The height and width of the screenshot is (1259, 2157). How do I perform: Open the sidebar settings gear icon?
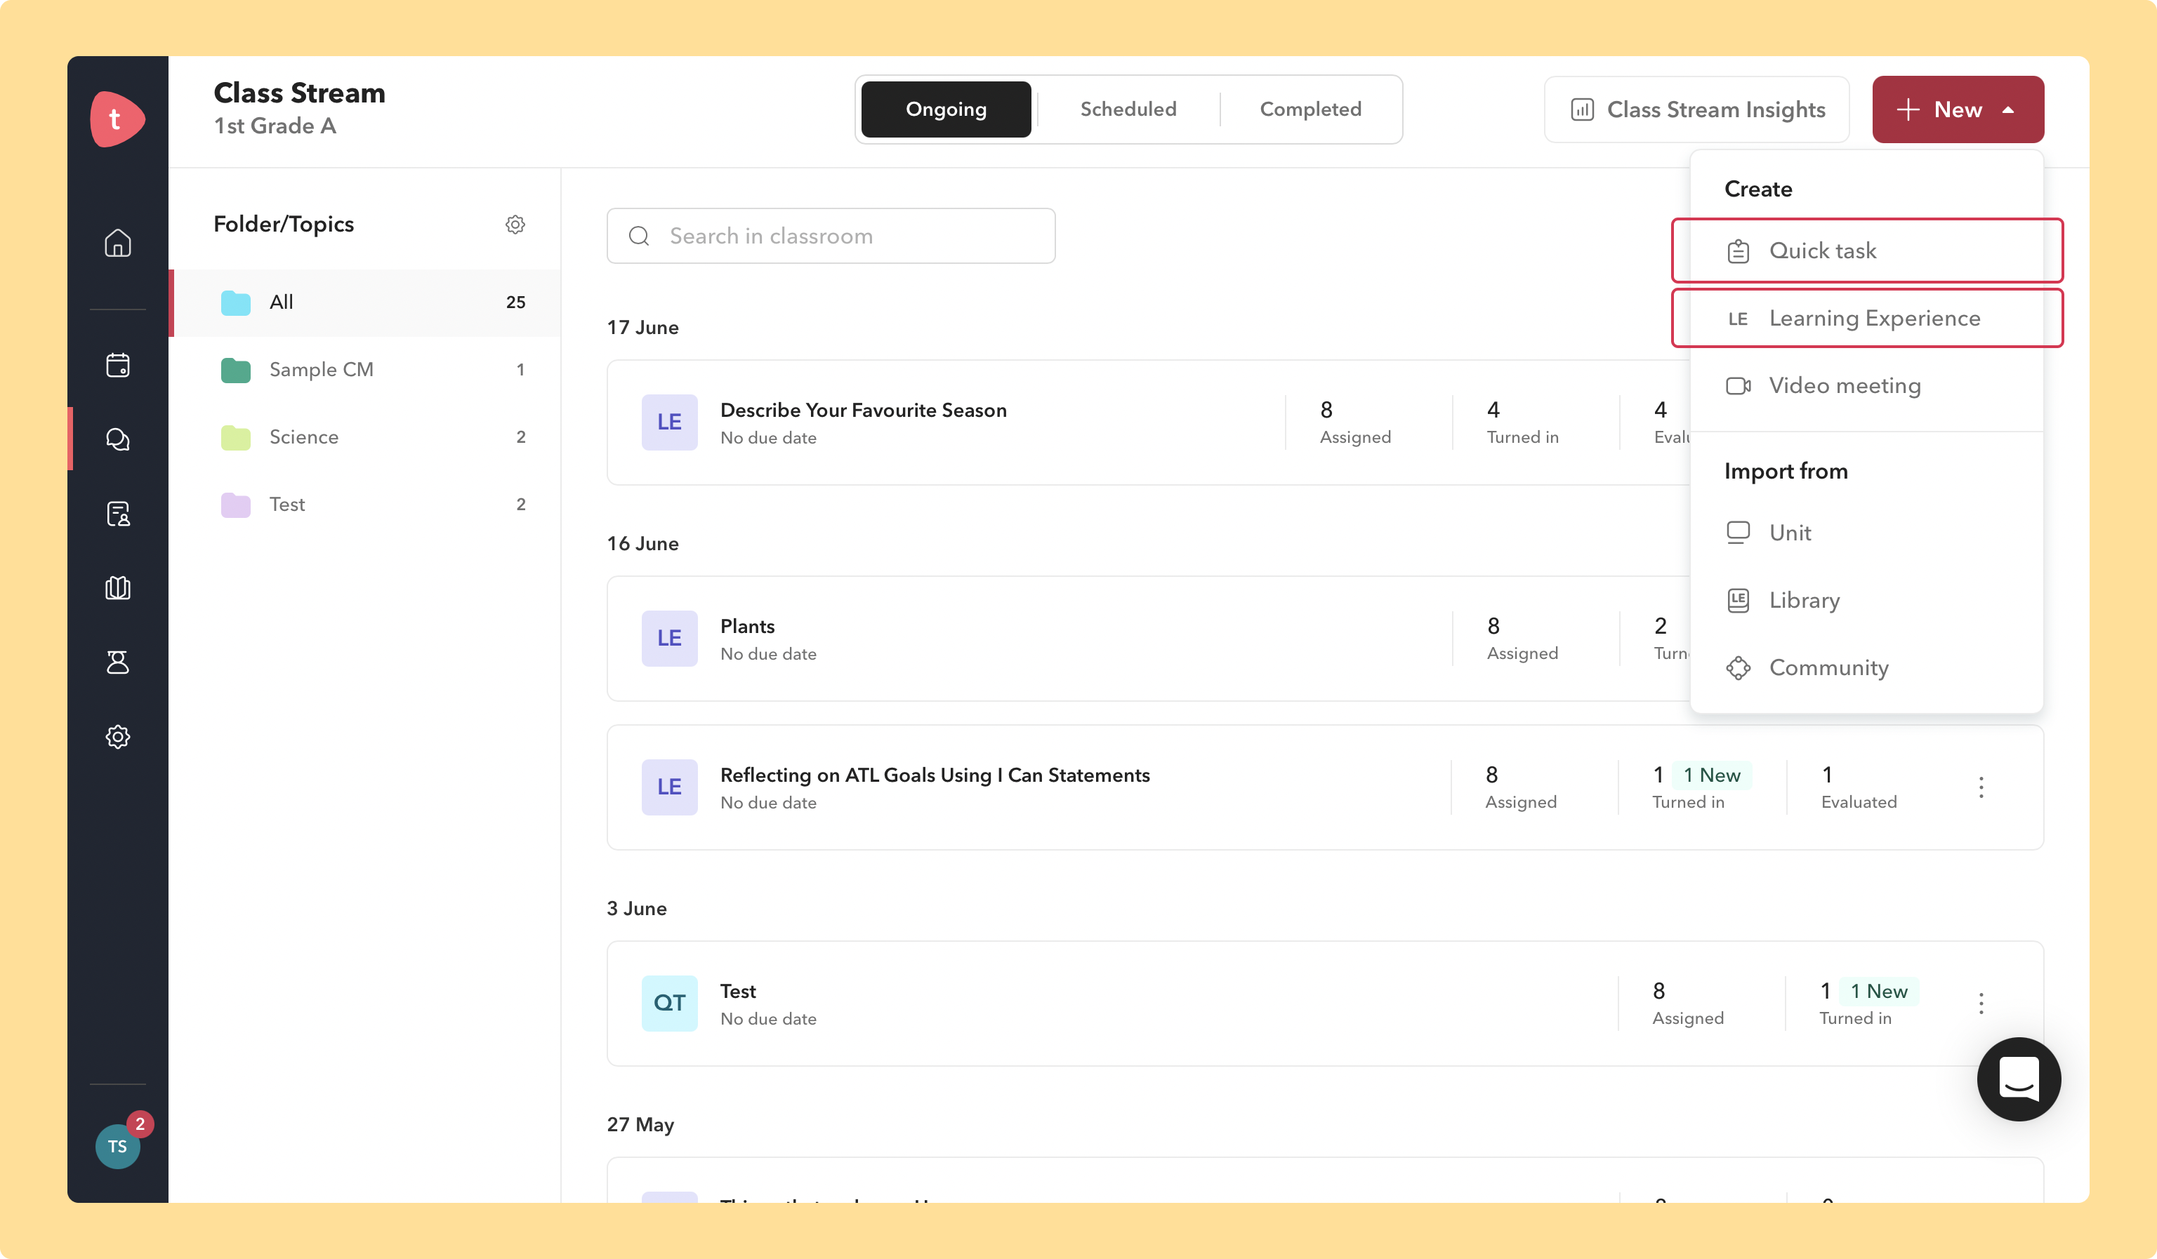pyautogui.click(x=117, y=736)
